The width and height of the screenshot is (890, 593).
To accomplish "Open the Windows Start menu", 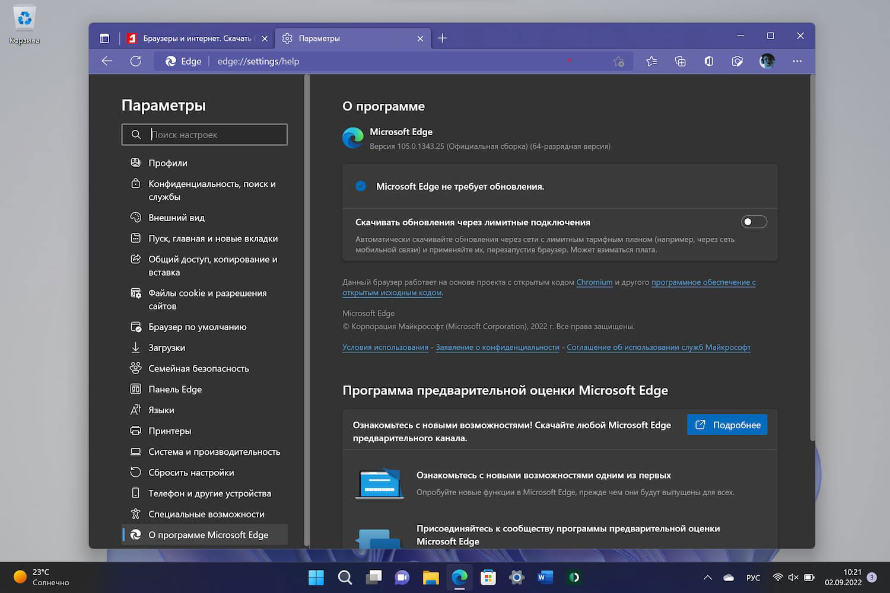I will [316, 578].
